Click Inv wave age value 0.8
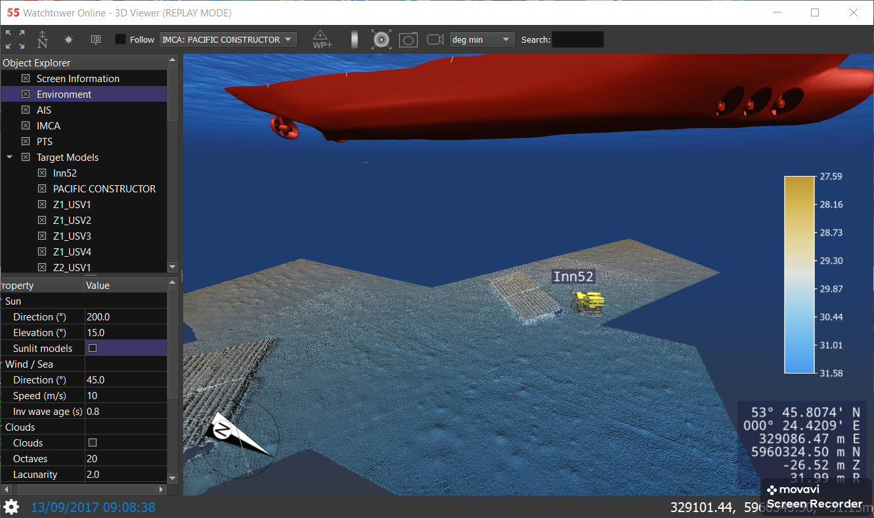Image resolution: width=874 pixels, height=518 pixels. 125,411
